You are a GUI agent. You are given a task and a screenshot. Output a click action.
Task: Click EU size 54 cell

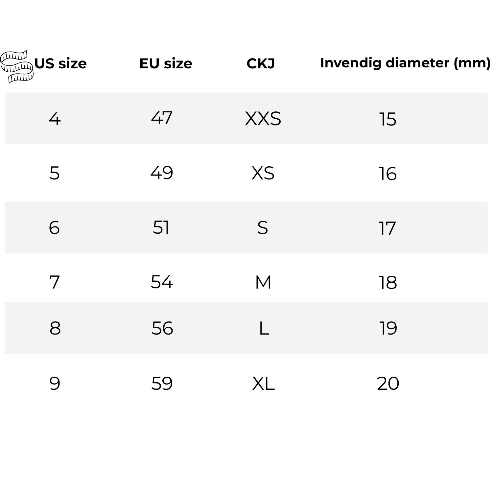[162, 282]
